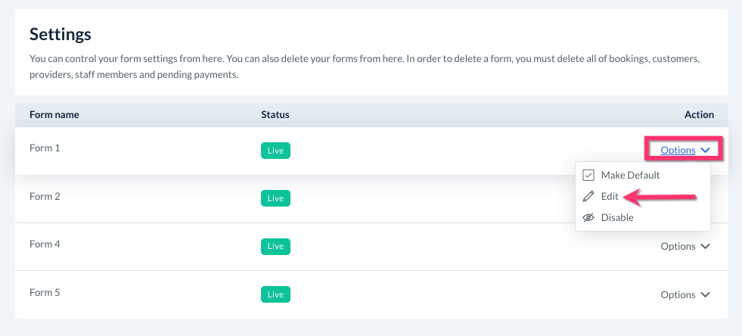This screenshot has height=336, width=742.
Task: Click the Live badge for Form 5
Action: coord(275,294)
